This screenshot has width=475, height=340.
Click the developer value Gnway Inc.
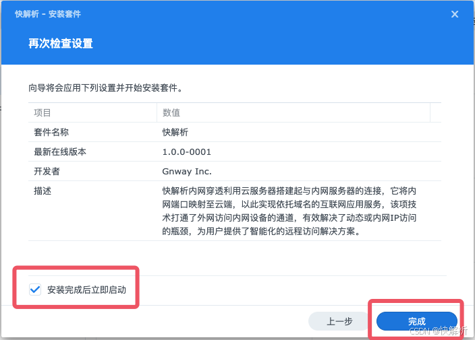pos(187,172)
